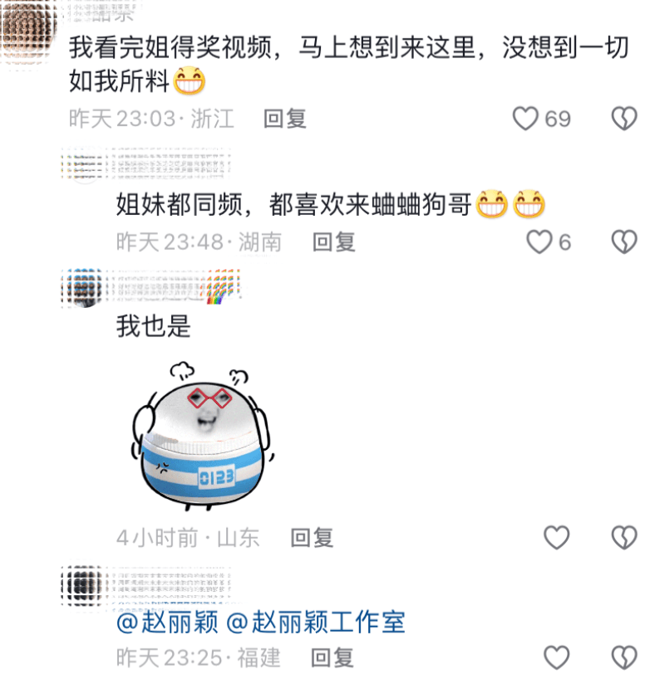Reply to the Zhejiang comment posted 23:03

pos(284,119)
